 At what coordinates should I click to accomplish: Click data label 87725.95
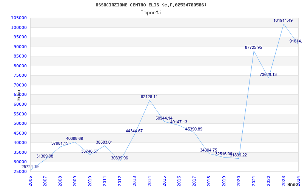253,48
